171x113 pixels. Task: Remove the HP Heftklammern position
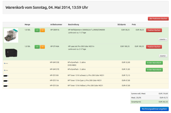tap(154, 30)
